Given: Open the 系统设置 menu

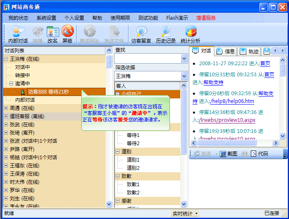Looking at the screenshot, I should pos(46,18).
